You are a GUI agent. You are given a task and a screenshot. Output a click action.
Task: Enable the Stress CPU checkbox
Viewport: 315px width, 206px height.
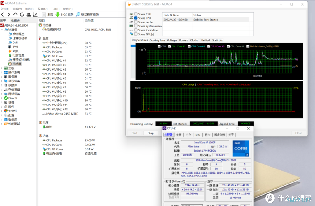point(136,14)
